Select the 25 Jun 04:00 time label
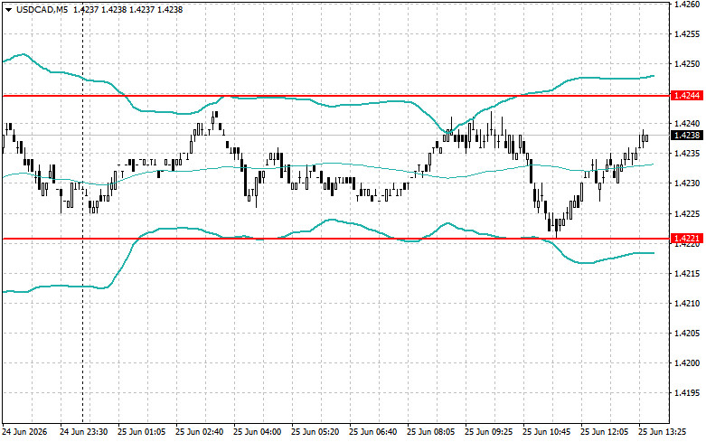Image resolution: width=706 pixels, height=442 pixels. click(x=257, y=432)
